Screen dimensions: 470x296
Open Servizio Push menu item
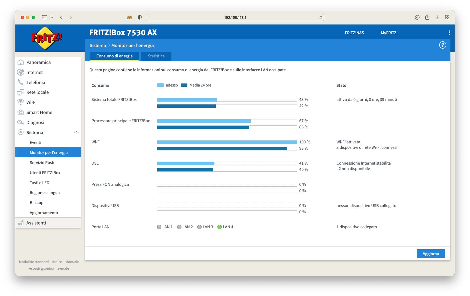(x=42, y=163)
